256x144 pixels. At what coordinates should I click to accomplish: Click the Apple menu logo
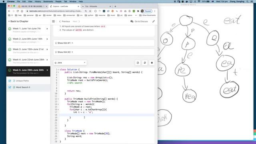point(4,2)
